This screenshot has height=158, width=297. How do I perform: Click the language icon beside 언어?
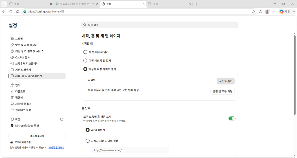click(x=12, y=85)
